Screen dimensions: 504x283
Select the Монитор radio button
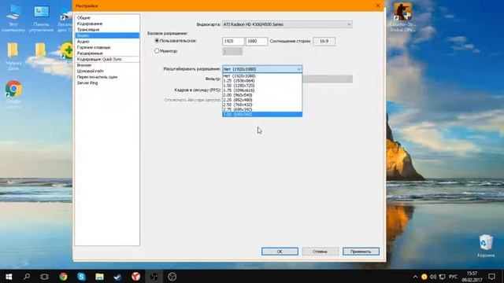(157, 51)
